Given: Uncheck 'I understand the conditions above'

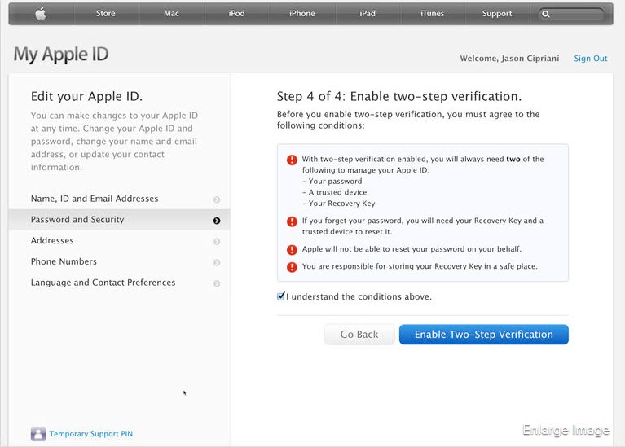Looking at the screenshot, I should (x=281, y=296).
